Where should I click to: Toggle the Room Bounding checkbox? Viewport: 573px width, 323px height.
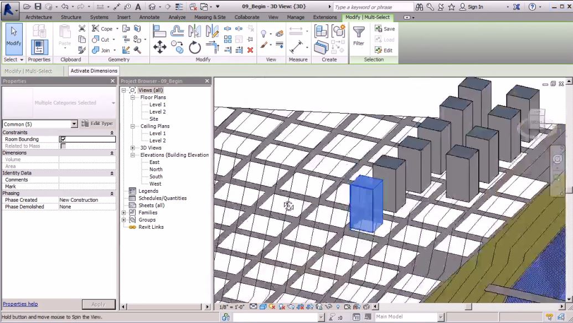click(x=63, y=139)
